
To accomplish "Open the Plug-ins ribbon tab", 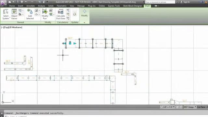I will (92, 6).
